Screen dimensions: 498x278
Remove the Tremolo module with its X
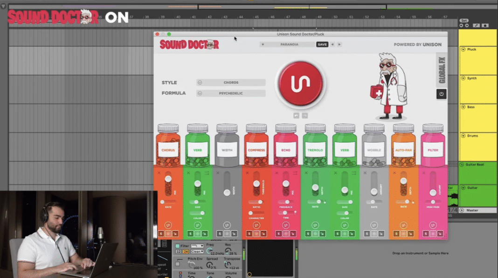pos(306,173)
